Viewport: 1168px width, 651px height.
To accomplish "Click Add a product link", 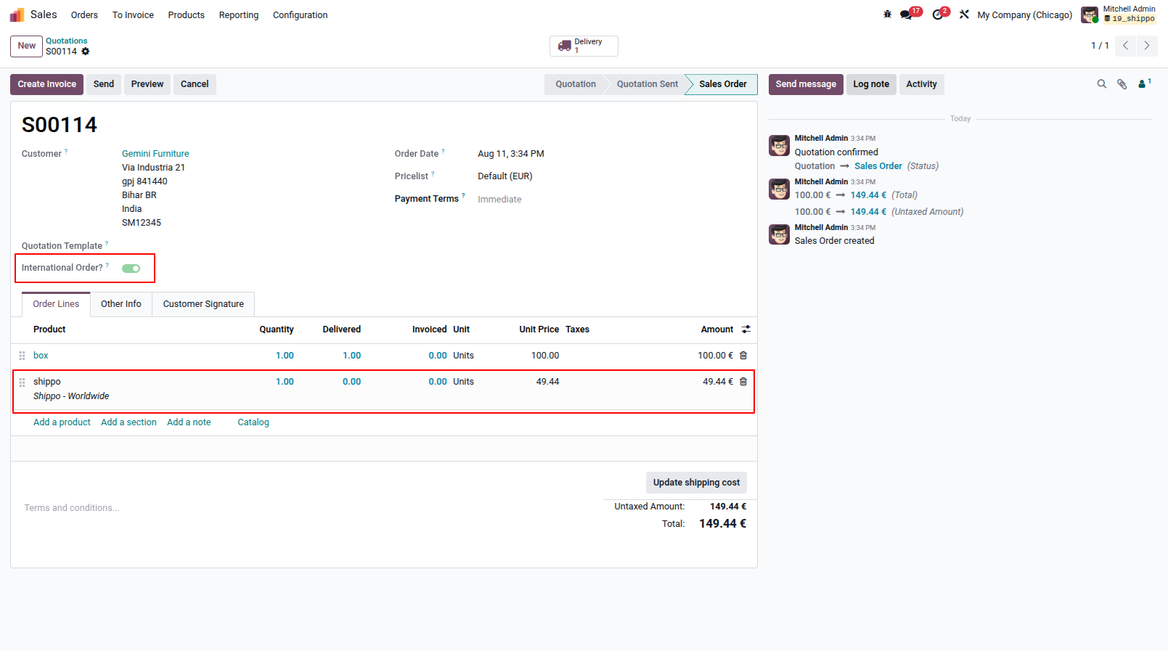I will point(62,422).
